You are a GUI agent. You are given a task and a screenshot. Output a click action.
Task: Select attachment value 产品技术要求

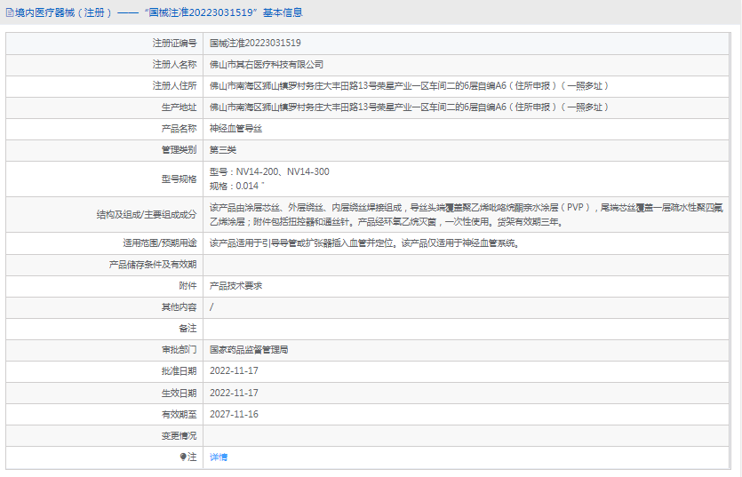click(235, 286)
